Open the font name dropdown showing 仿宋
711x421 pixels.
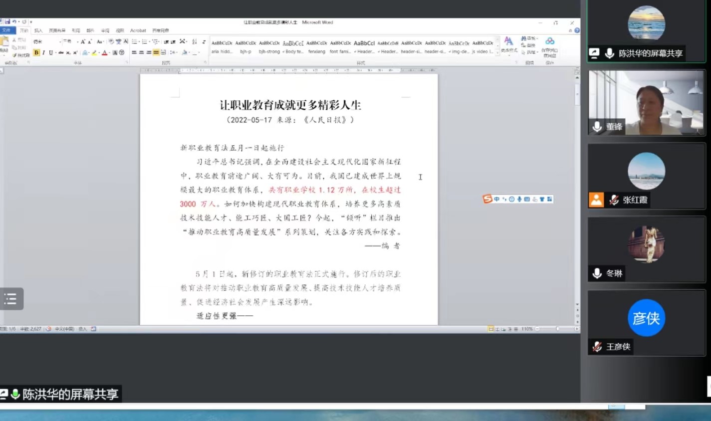click(60, 41)
